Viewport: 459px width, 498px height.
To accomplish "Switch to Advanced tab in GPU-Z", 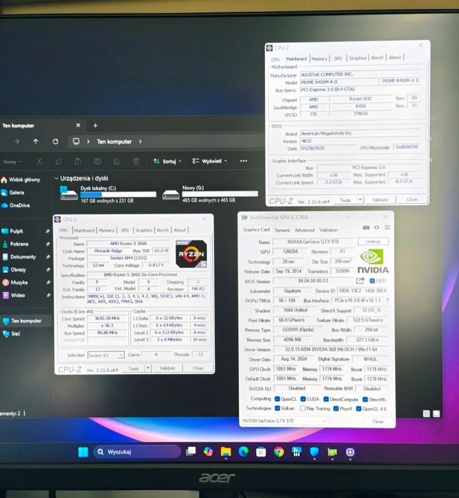I will pyautogui.click(x=305, y=230).
